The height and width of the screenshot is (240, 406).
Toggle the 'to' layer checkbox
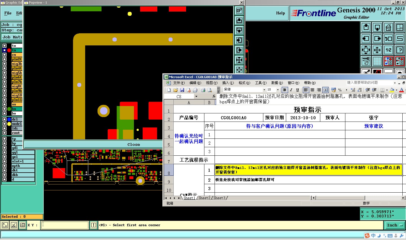pos(5,46)
